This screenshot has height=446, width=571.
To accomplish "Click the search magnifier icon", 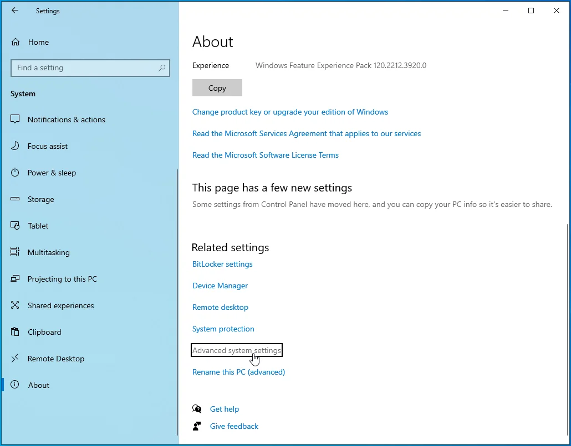I will 162,68.
